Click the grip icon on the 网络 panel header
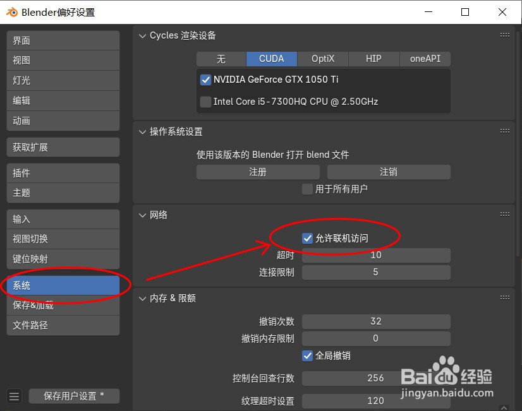522x411 pixels. 504,214
